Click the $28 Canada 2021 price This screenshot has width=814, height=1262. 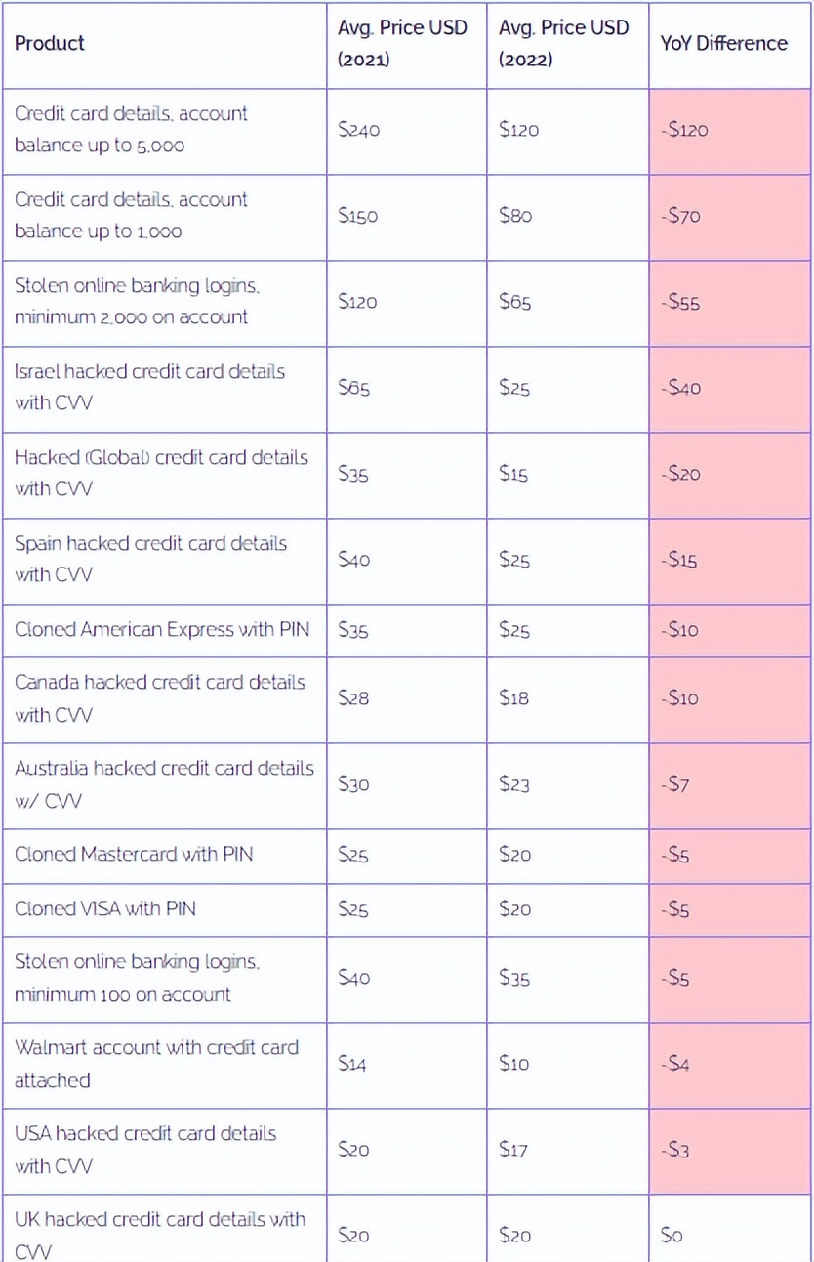pyautogui.click(x=353, y=698)
